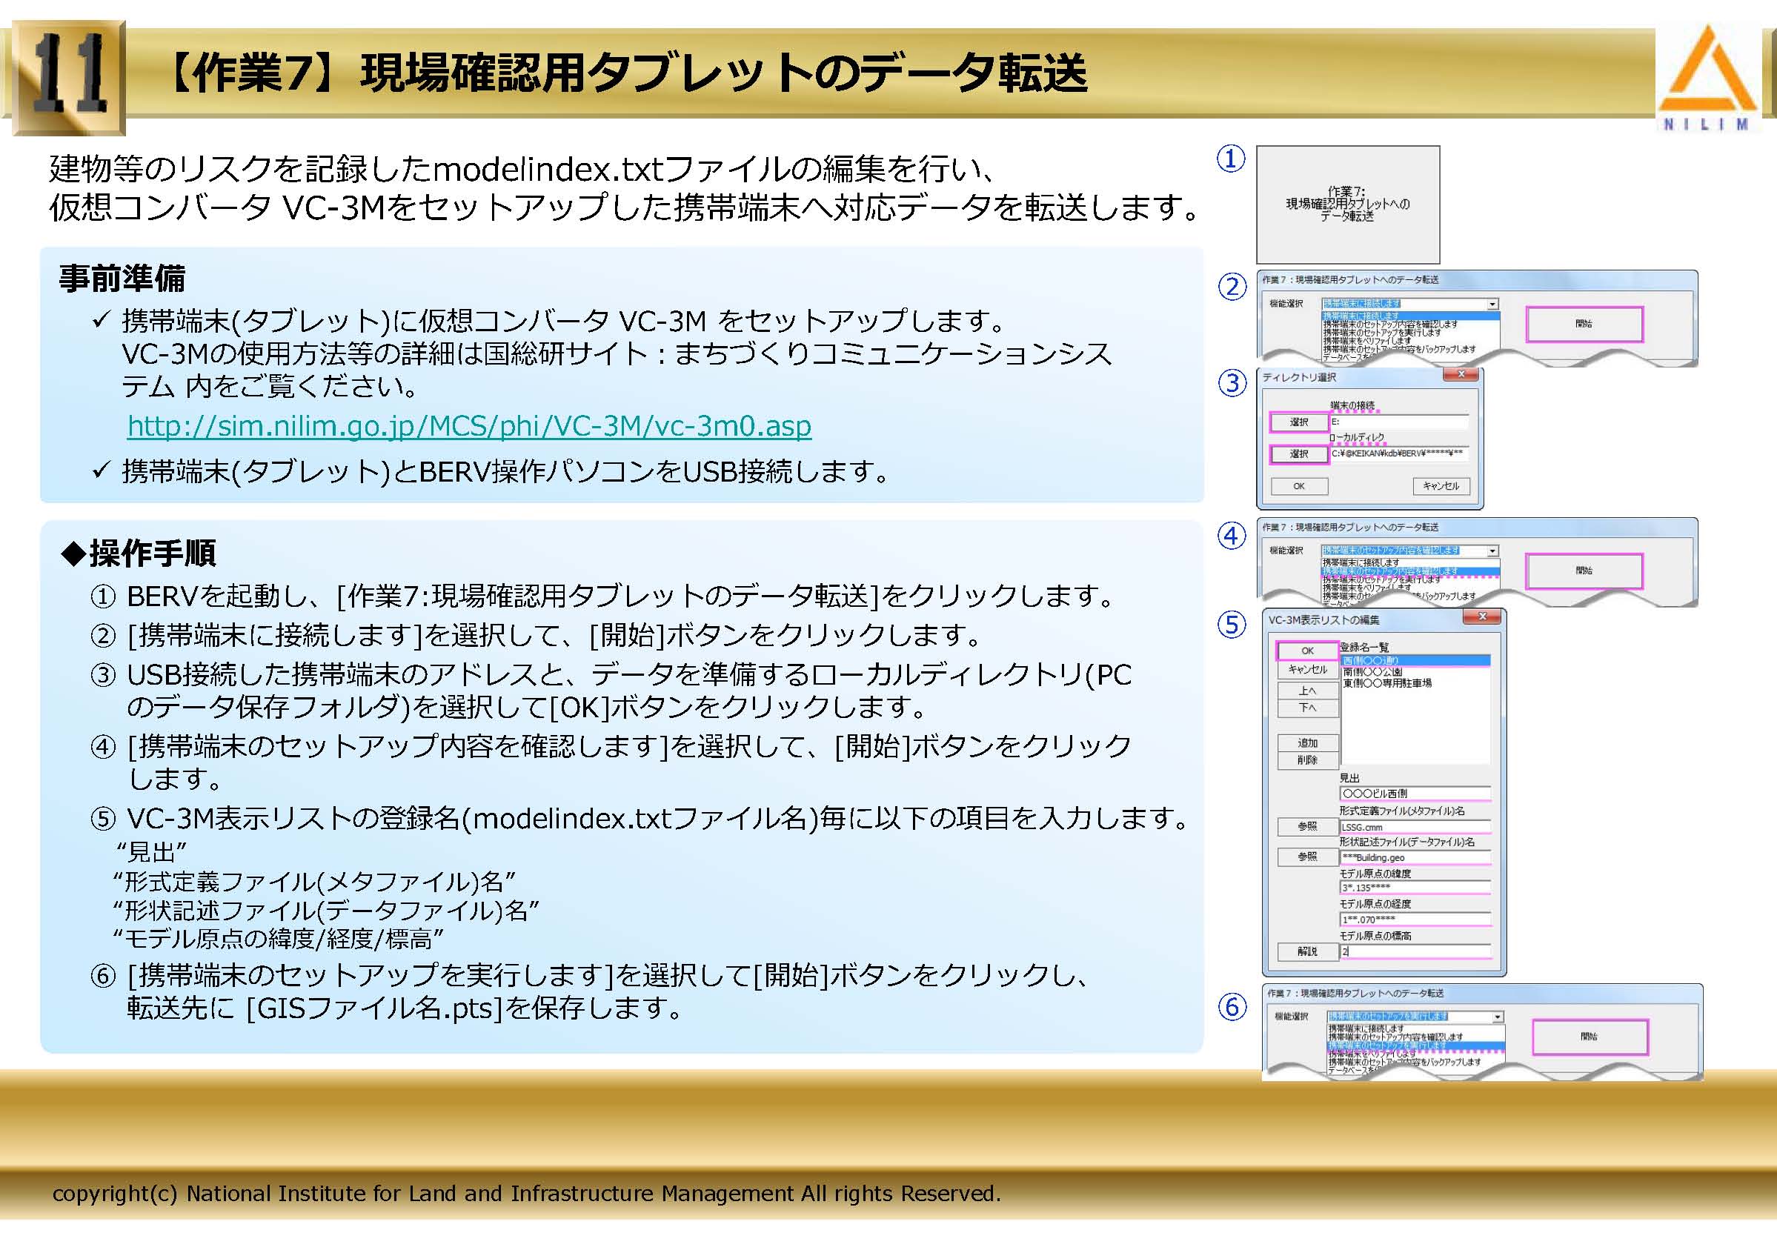Click the ***Building.geo data file field
This screenshot has height=1250, width=1777.
[1415, 857]
